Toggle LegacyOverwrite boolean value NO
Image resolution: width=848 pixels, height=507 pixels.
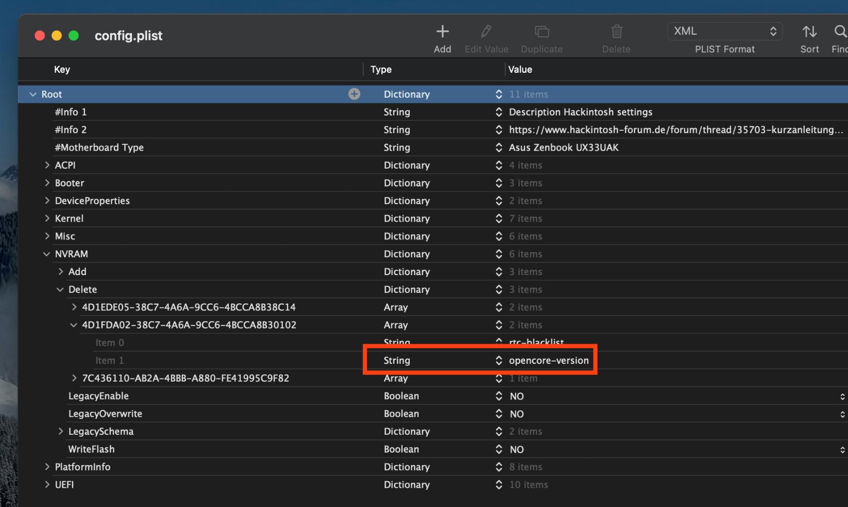click(517, 414)
